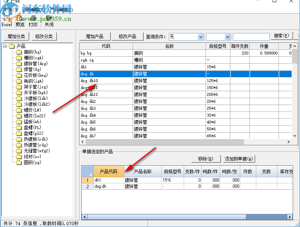Image resolution: width=300 pixels, height=227 pixels.
Task: Collapse the 产品 root tree node
Action: pyautogui.click(x=4, y=46)
